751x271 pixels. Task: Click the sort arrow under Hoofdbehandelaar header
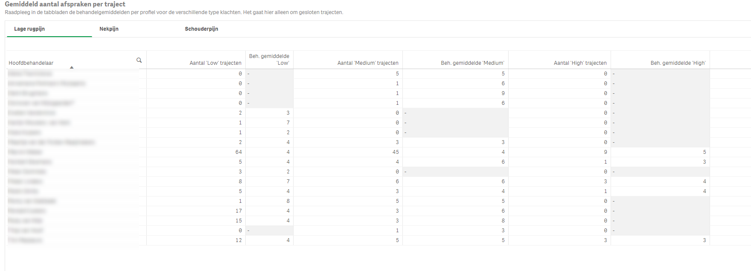pyautogui.click(x=72, y=67)
